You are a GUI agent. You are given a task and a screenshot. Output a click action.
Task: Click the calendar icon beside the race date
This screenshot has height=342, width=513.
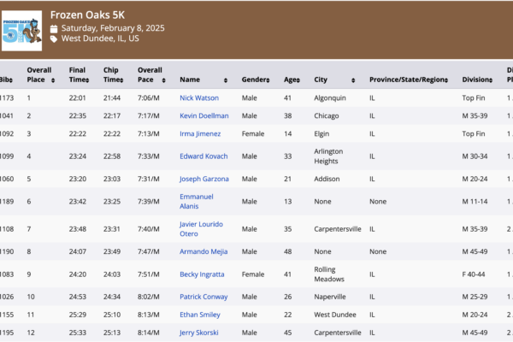click(x=54, y=28)
